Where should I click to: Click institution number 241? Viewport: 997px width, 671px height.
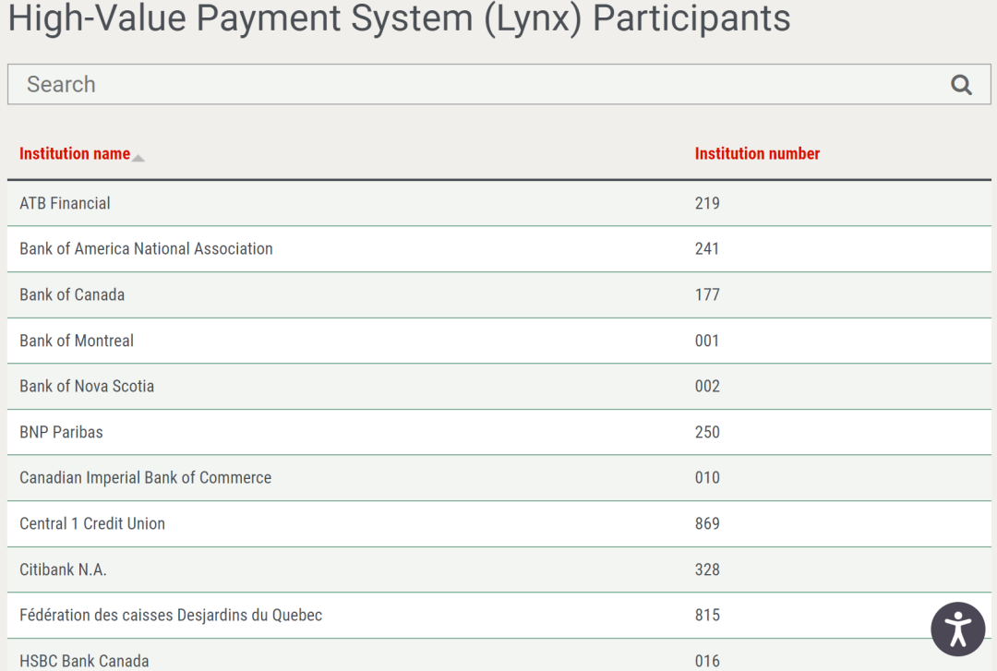pos(707,248)
